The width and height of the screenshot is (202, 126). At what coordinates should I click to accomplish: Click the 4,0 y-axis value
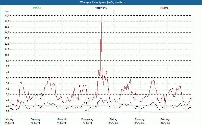coord(8,89)
